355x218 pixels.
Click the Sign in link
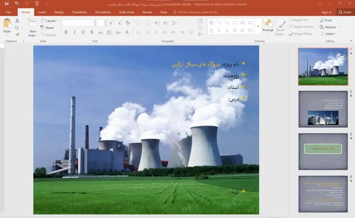pos(326,12)
